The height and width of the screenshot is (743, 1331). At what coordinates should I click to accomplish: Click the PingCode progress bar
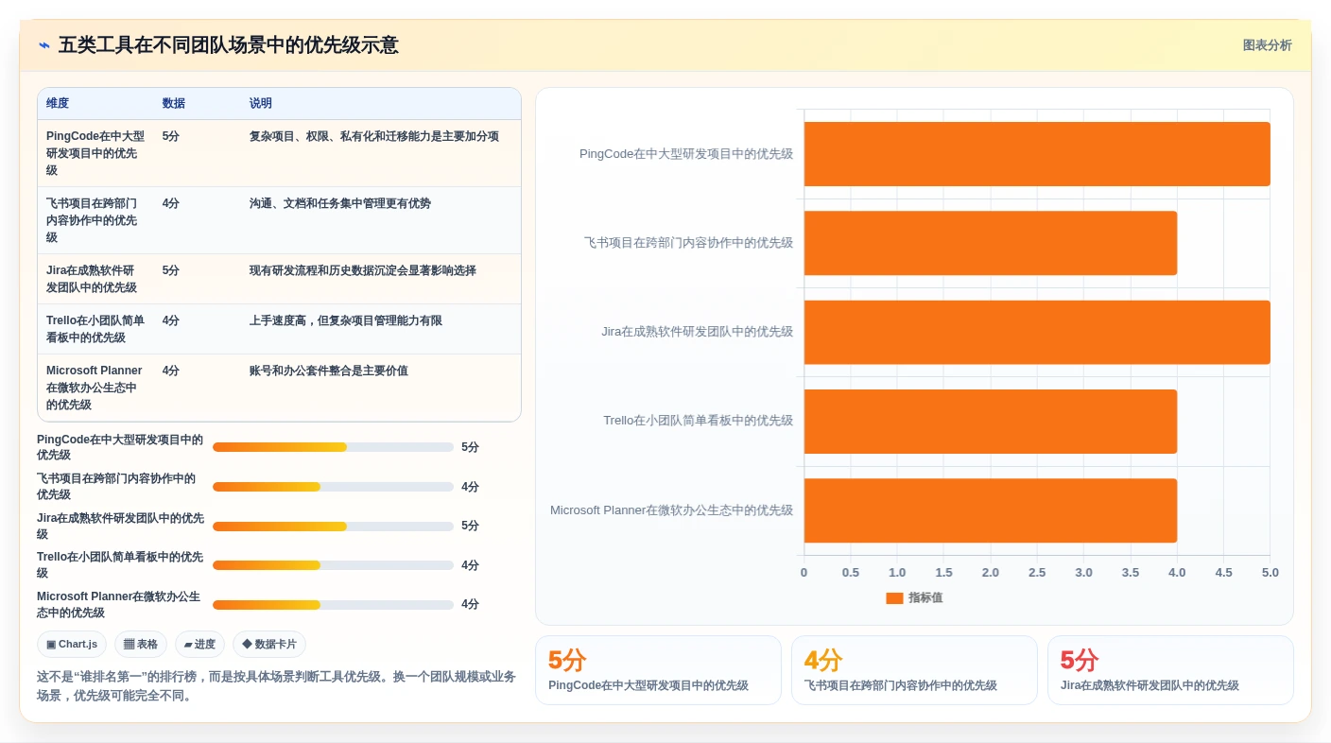pos(333,447)
